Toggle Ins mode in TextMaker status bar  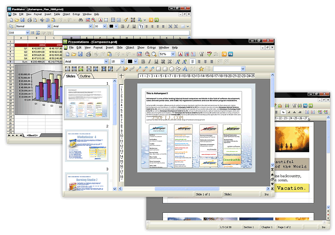point(323,227)
